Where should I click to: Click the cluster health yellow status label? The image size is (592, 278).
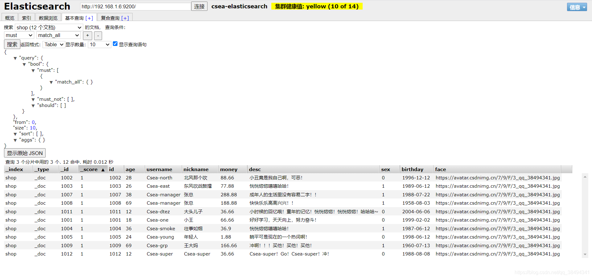pos(317,6)
